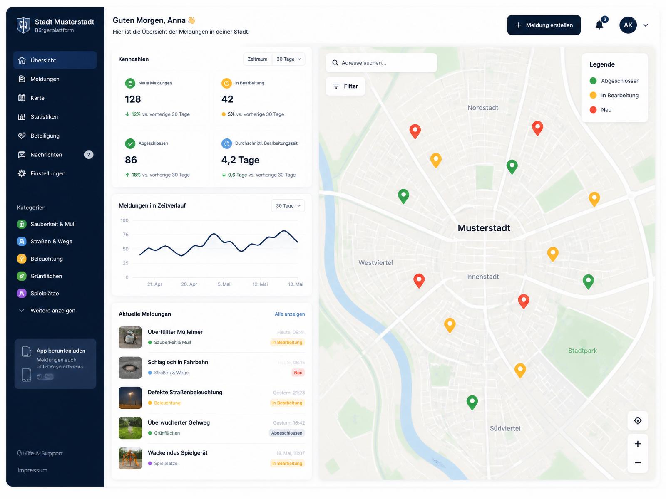This screenshot has height=499, width=666.
Task: Open Karte in sidebar
Action: click(55, 98)
